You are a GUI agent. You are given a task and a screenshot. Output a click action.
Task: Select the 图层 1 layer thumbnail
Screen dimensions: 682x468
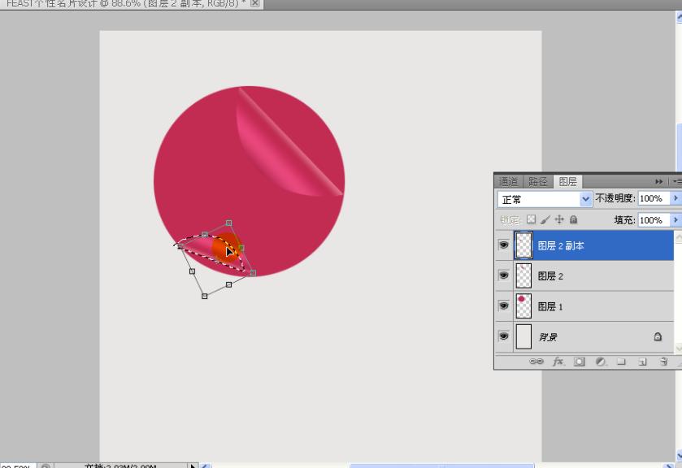[523, 306]
